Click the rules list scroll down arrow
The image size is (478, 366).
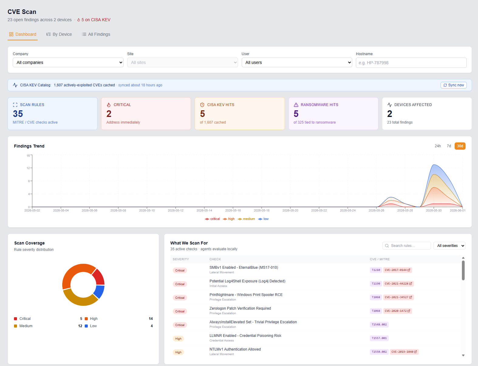[463, 355]
